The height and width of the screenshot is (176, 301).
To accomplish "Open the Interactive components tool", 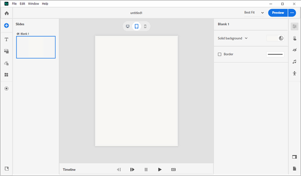I will 7,63.
